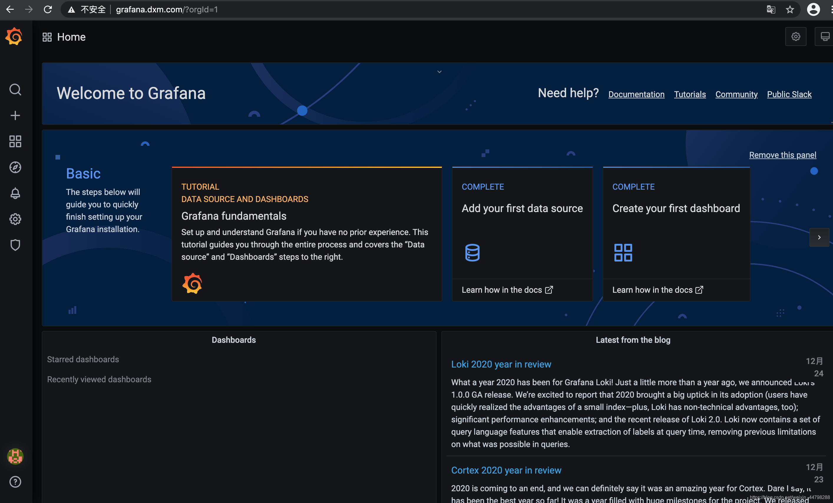The height and width of the screenshot is (503, 833).
Task: Open the Server Admin shield icon
Action: coord(15,245)
